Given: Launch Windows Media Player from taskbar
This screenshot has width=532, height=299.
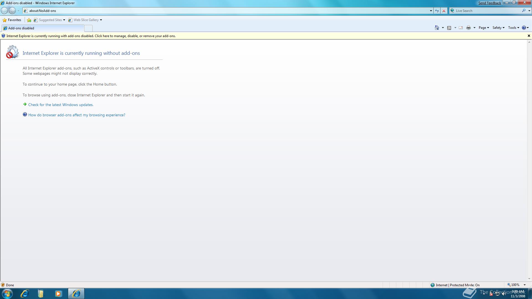Looking at the screenshot, I should pos(58,293).
